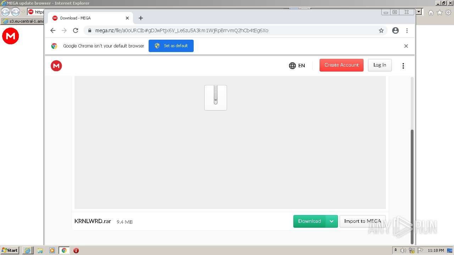This screenshot has width=454, height=255.
Task: Download KRNLWRD.rar file
Action: click(309, 221)
